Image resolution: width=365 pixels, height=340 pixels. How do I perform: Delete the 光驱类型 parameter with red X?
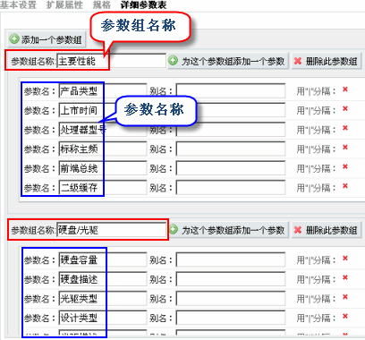345,297
